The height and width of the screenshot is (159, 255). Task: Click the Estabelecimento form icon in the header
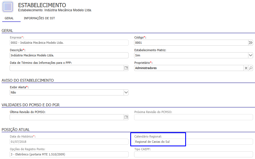tap(8, 7)
